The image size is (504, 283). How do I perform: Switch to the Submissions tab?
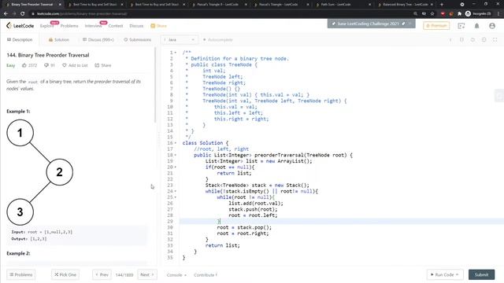point(138,40)
